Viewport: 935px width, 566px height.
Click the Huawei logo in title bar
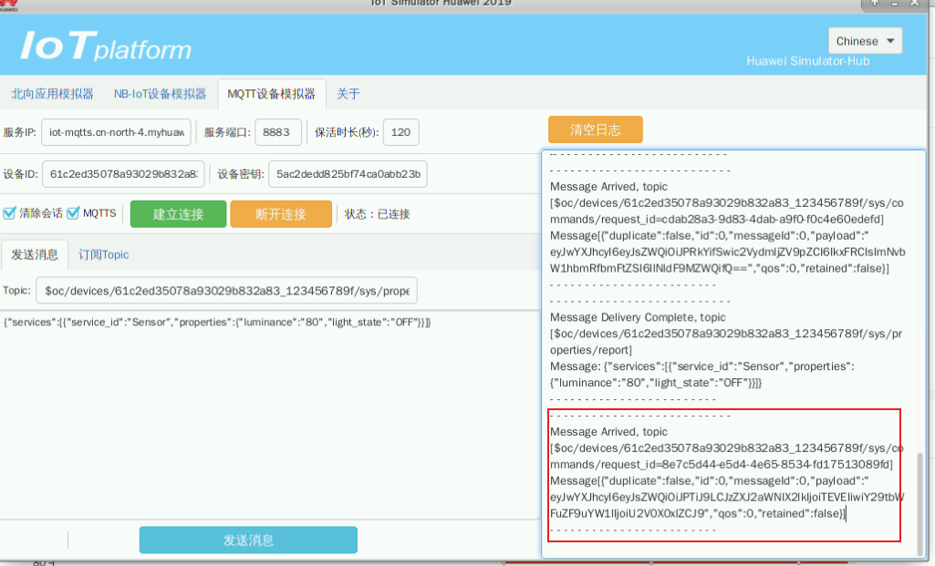(8, 5)
